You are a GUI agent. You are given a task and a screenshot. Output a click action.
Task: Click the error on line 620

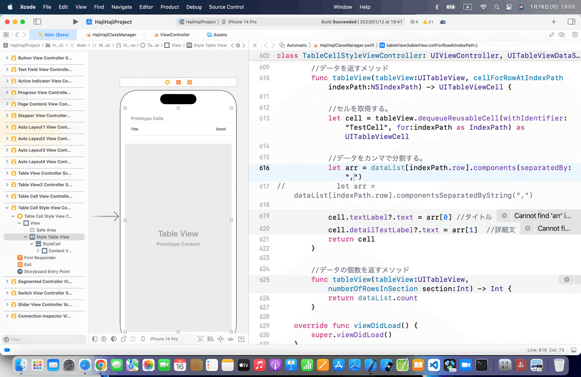(x=551, y=228)
